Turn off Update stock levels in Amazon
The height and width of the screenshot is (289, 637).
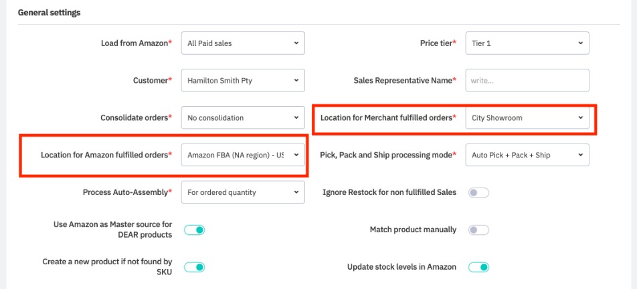coord(479,267)
